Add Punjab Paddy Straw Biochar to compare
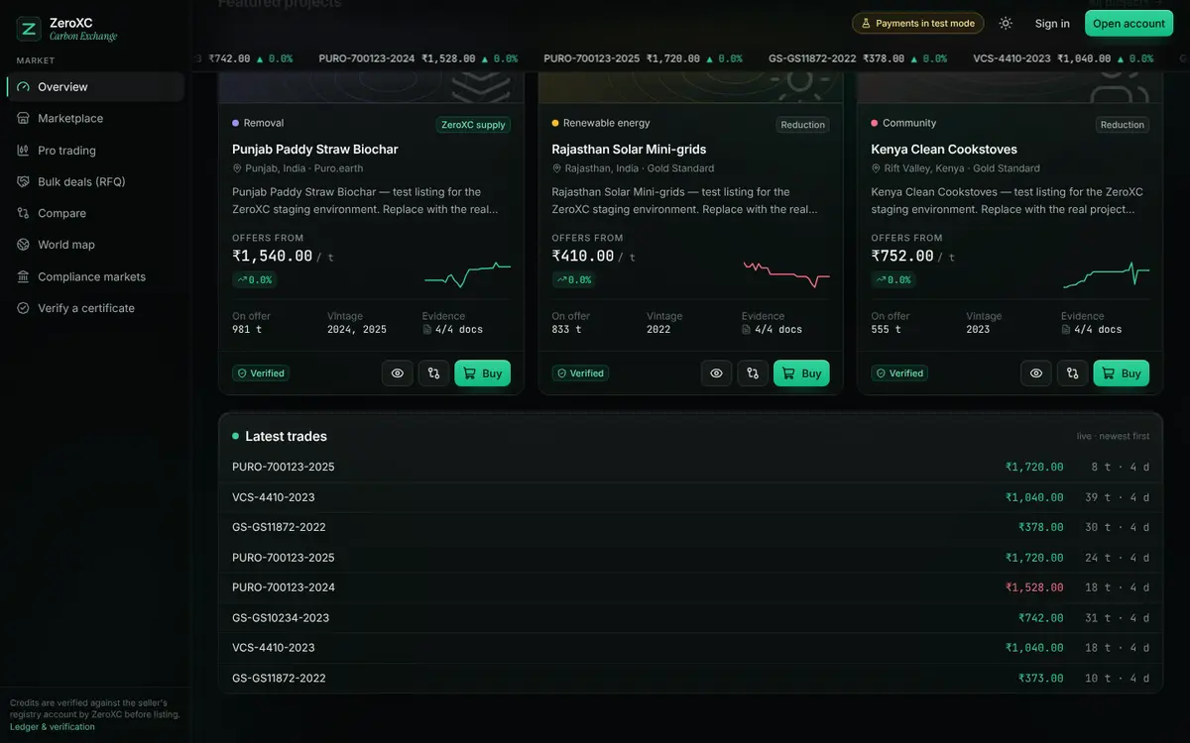The width and height of the screenshot is (1190, 743). 433,373
